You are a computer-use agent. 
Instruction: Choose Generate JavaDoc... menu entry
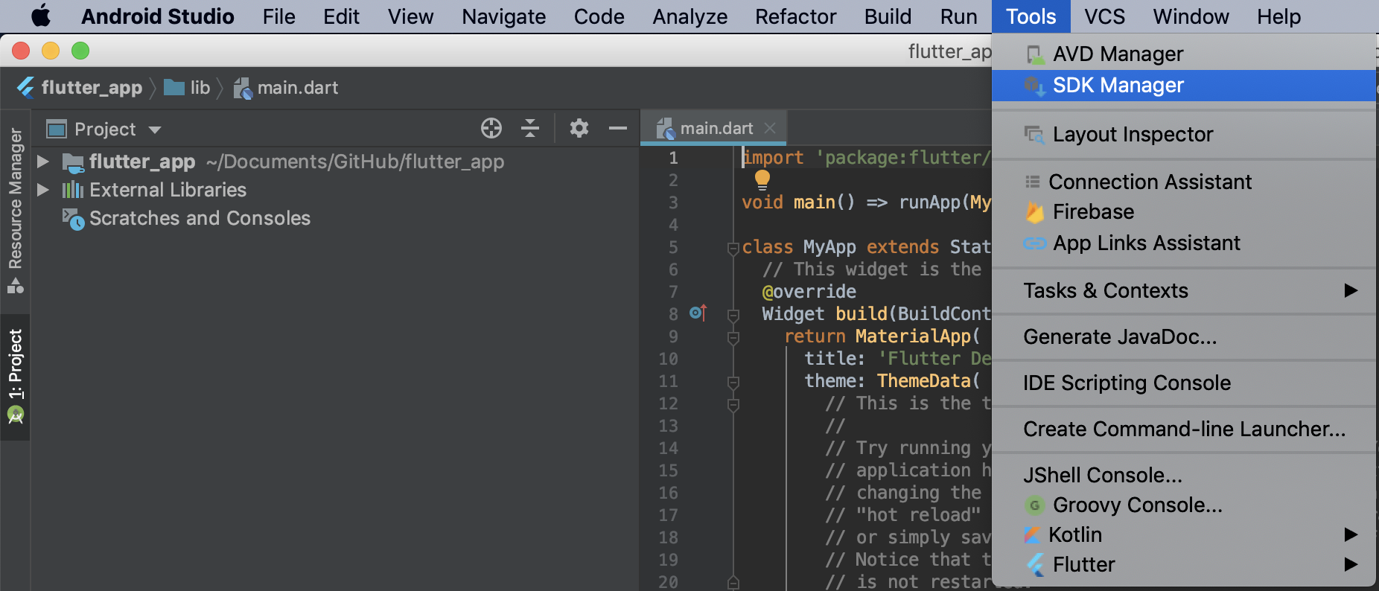(x=1184, y=336)
